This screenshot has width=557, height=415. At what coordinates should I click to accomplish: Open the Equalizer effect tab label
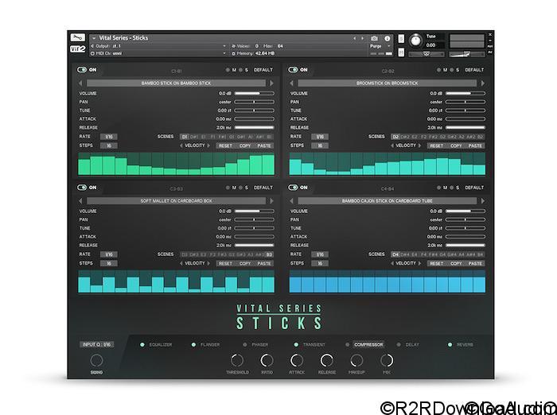[x=161, y=345]
